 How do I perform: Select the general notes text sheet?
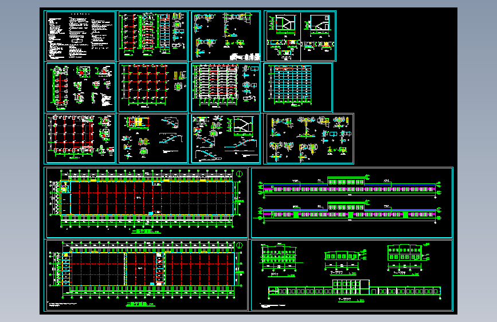click(x=80, y=36)
